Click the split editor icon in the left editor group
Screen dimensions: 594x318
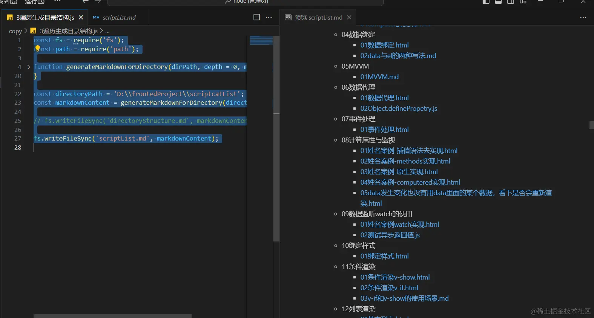pyautogui.click(x=256, y=17)
